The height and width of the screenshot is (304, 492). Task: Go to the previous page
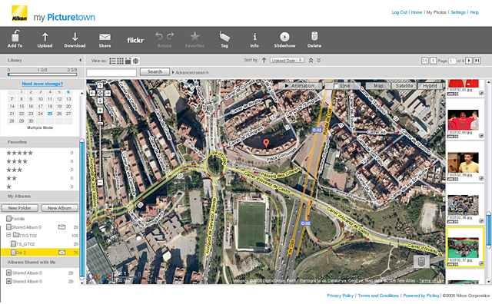tap(433, 61)
